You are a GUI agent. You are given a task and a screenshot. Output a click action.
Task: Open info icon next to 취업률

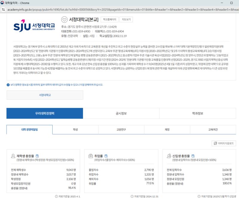(106, 156)
